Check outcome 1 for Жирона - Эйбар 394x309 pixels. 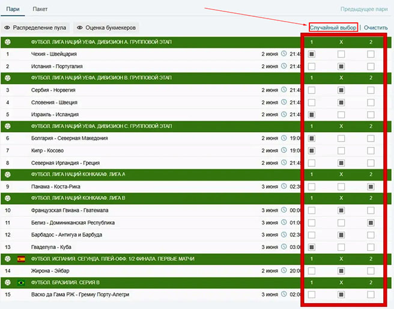click(312, 271)
